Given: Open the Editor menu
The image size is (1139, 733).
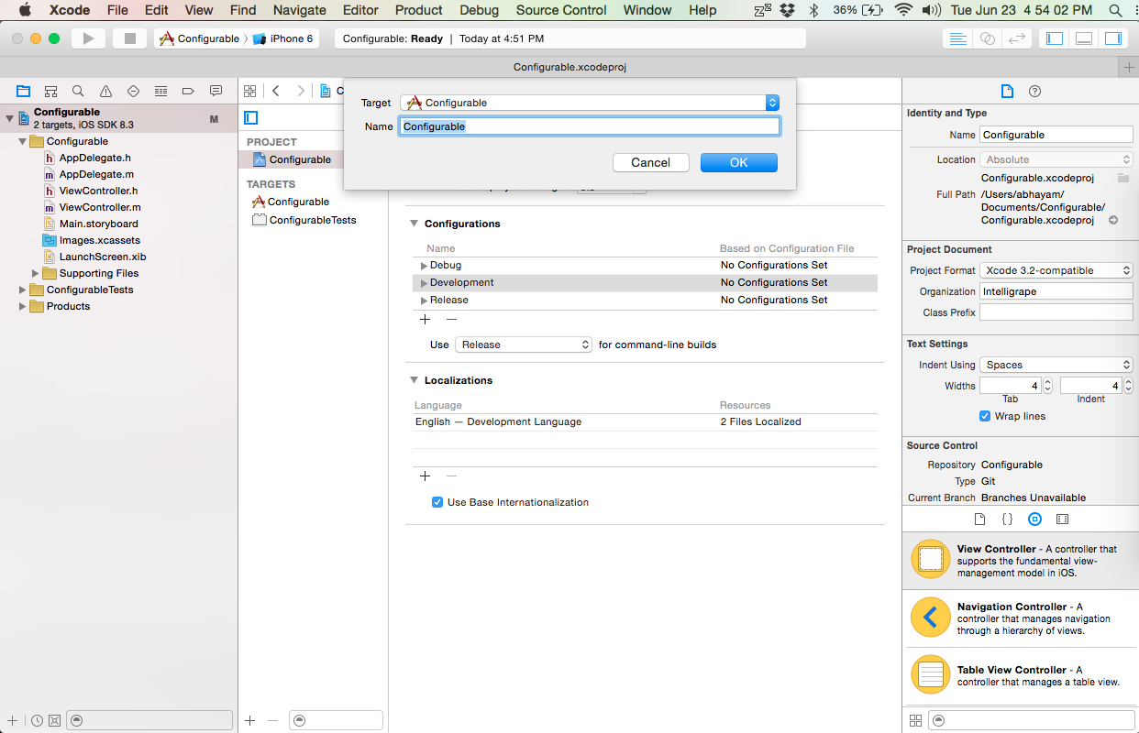Looking at the screenshot, I should point(360,10).
